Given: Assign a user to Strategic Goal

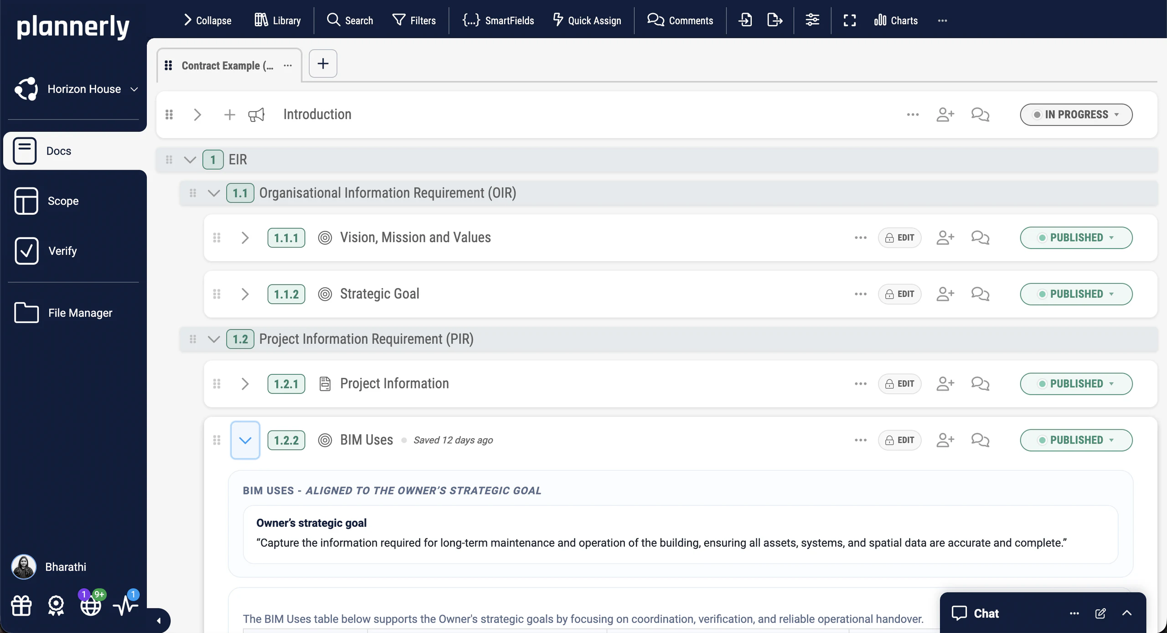Looking at the screenshot, I should (945, 294).
